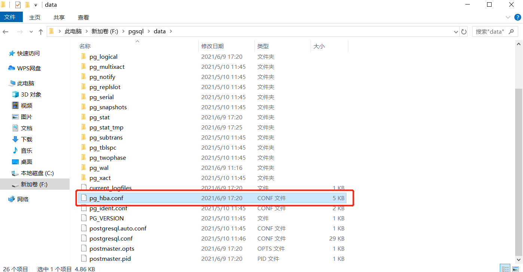Click 新加卷 (F:) in the address breadcrumb

[x=105, y=31]
